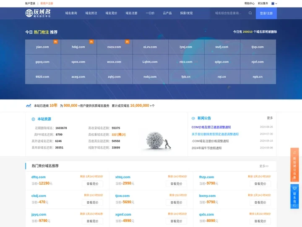The height and width of the screenshot is (227, 302).
Task: Click the 账户登录 link
Action: coord(30,3)
